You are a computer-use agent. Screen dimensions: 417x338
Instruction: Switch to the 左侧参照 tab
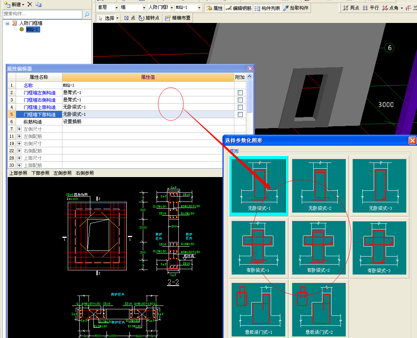pyautogui.click(x=62, y=173)
